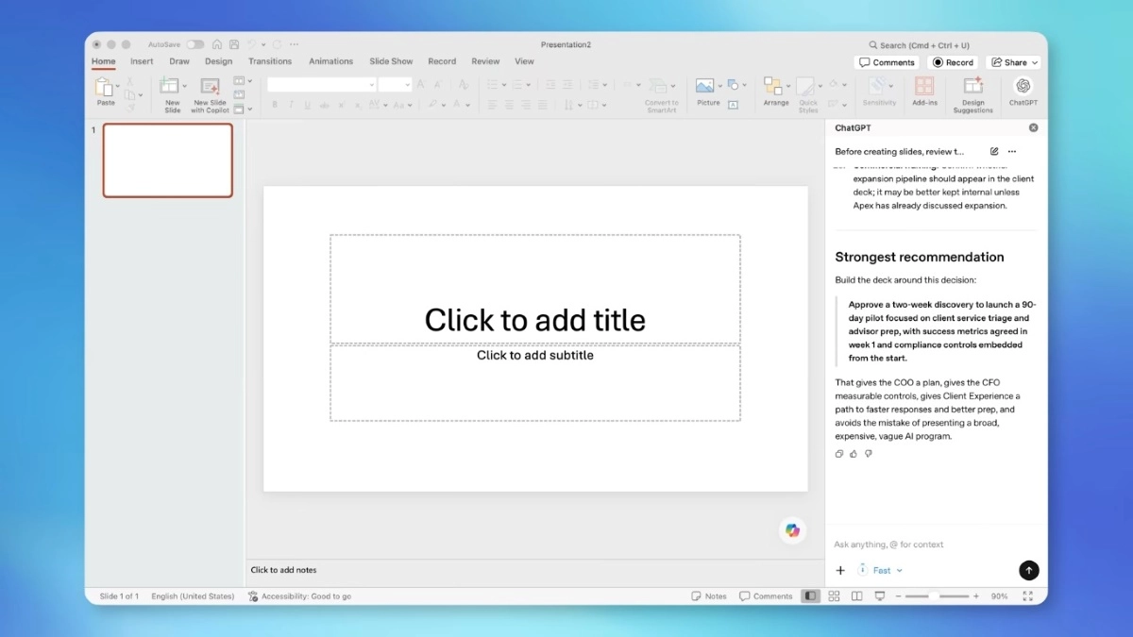Copy the ChatGPT response
Viewport: 1133px width, 637px height.
click(x=838, y=454)
